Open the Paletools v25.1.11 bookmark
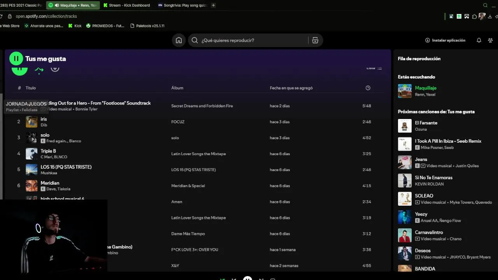The height and width of the screenshot is (280, 498). pos(147,26)
